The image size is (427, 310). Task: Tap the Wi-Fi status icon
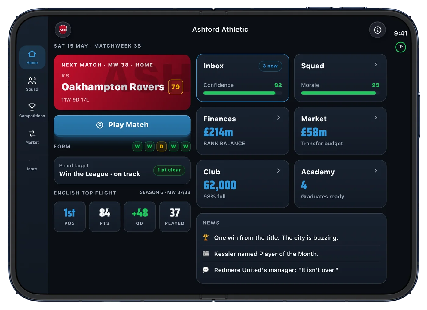401,47
